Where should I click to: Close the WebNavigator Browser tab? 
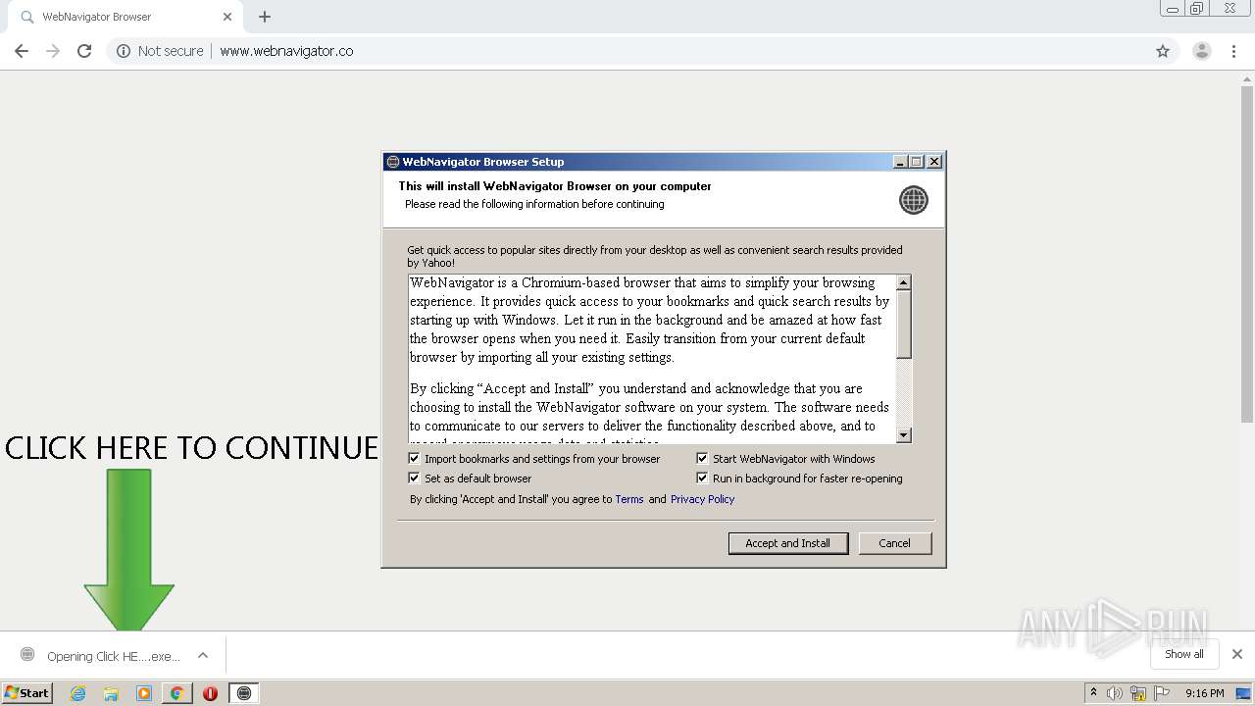[x=227, y=17]
